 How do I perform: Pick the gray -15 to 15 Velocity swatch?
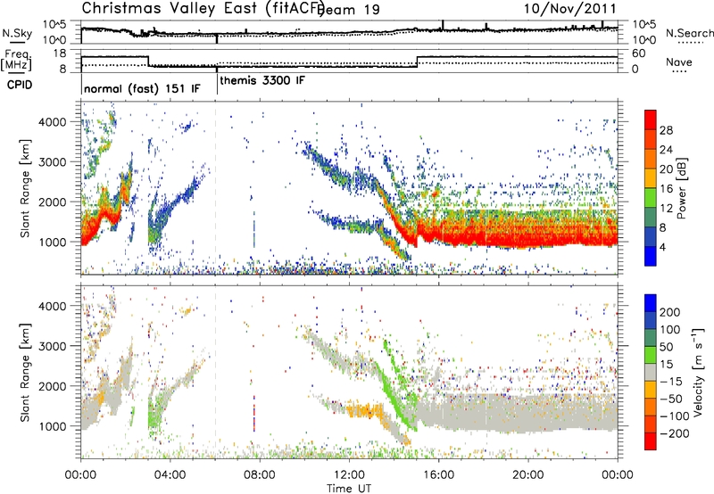tap(651, 372)
